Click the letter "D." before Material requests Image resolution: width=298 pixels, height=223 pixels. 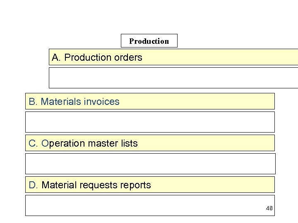click(34, 185)
